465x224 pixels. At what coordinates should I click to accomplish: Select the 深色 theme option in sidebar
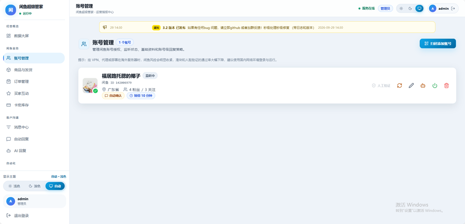tap(34, 186)
